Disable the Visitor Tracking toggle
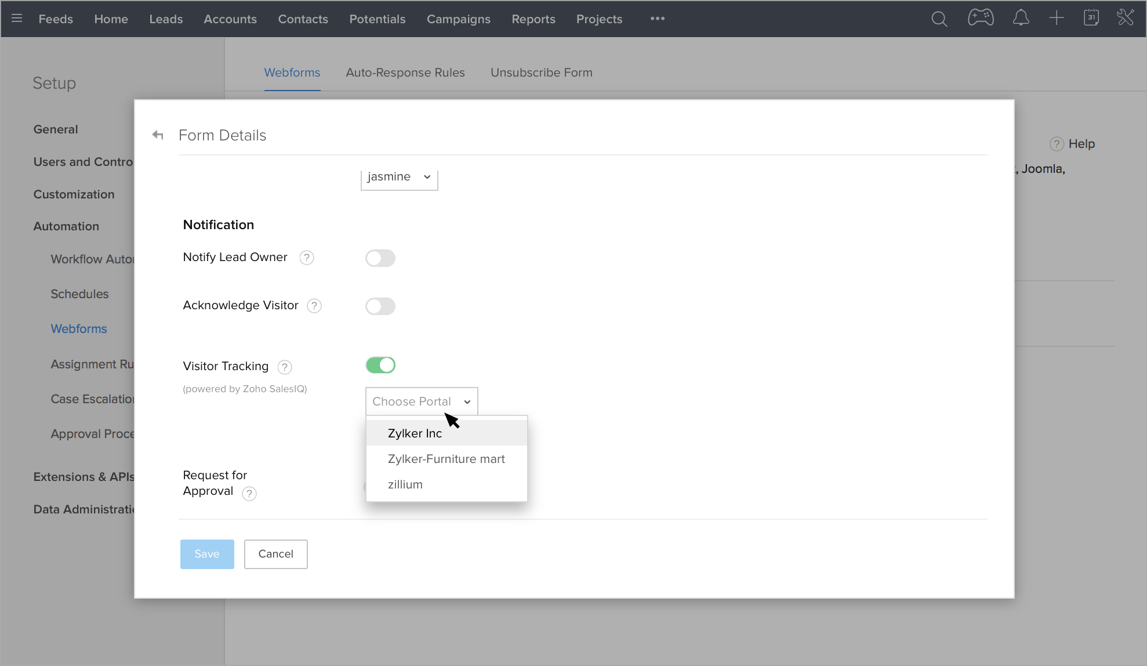Image resolution: width=1147 pixels, height=666 pixels. coord(380,365)
